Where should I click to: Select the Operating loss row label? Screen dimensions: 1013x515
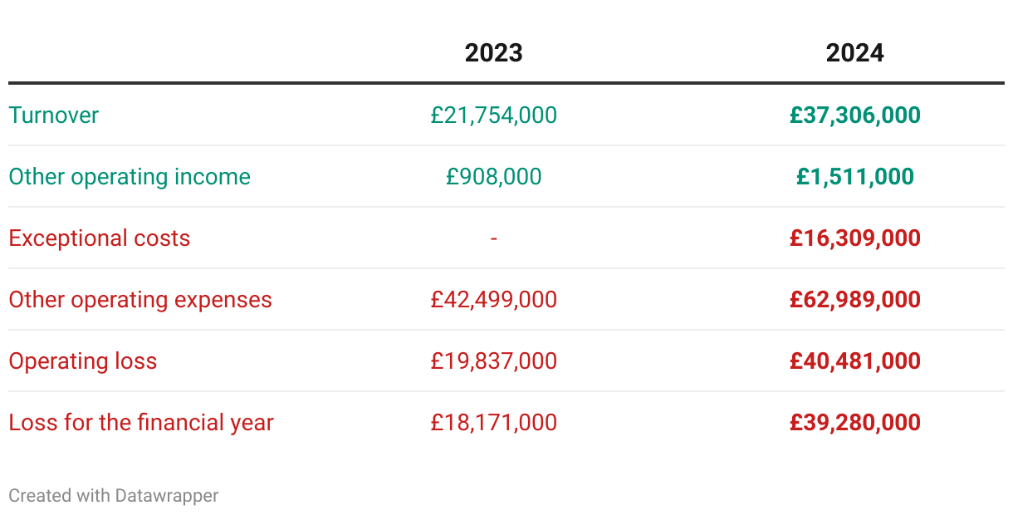82,360
